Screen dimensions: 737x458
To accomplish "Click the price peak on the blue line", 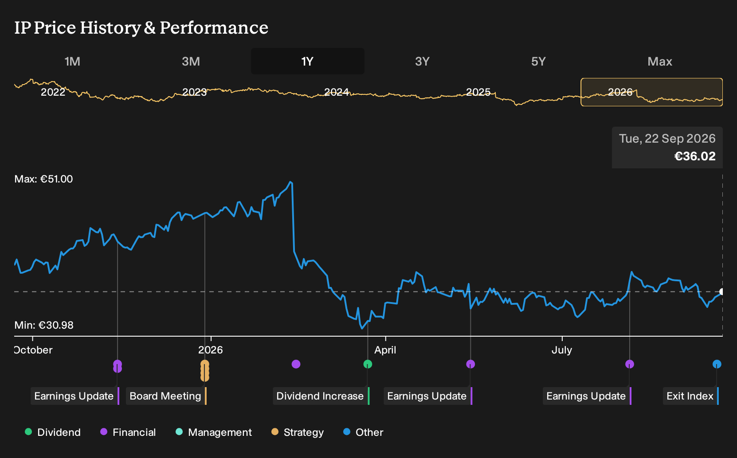I will point(290,182).
